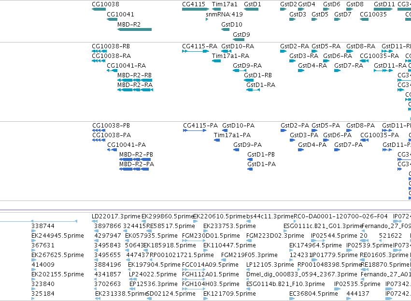Select the GstD1-PA protein label
Viewport: 411px width, 301px height.
pyautogui.click(x=262, y=164)
